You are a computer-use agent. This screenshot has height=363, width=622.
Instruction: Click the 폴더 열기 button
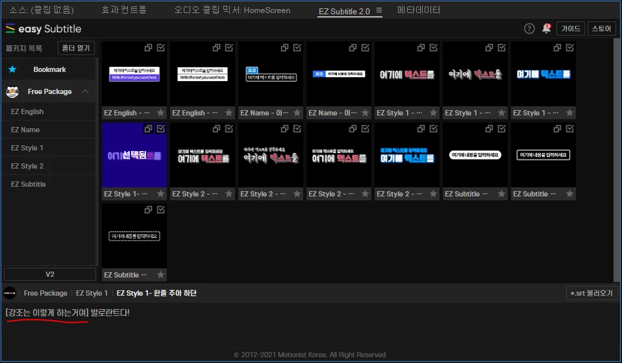76,48
